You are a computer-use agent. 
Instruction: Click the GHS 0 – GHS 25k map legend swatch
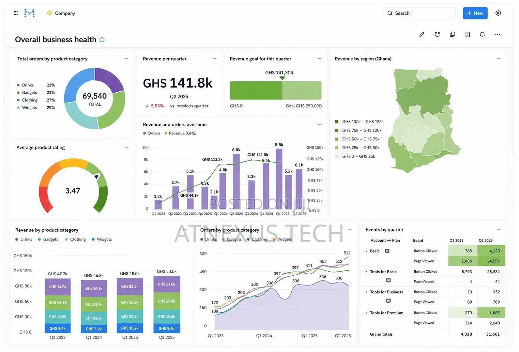pos(337,156)
